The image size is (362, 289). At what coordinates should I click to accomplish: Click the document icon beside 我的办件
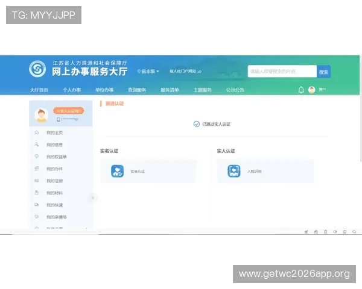pos(36,169)
